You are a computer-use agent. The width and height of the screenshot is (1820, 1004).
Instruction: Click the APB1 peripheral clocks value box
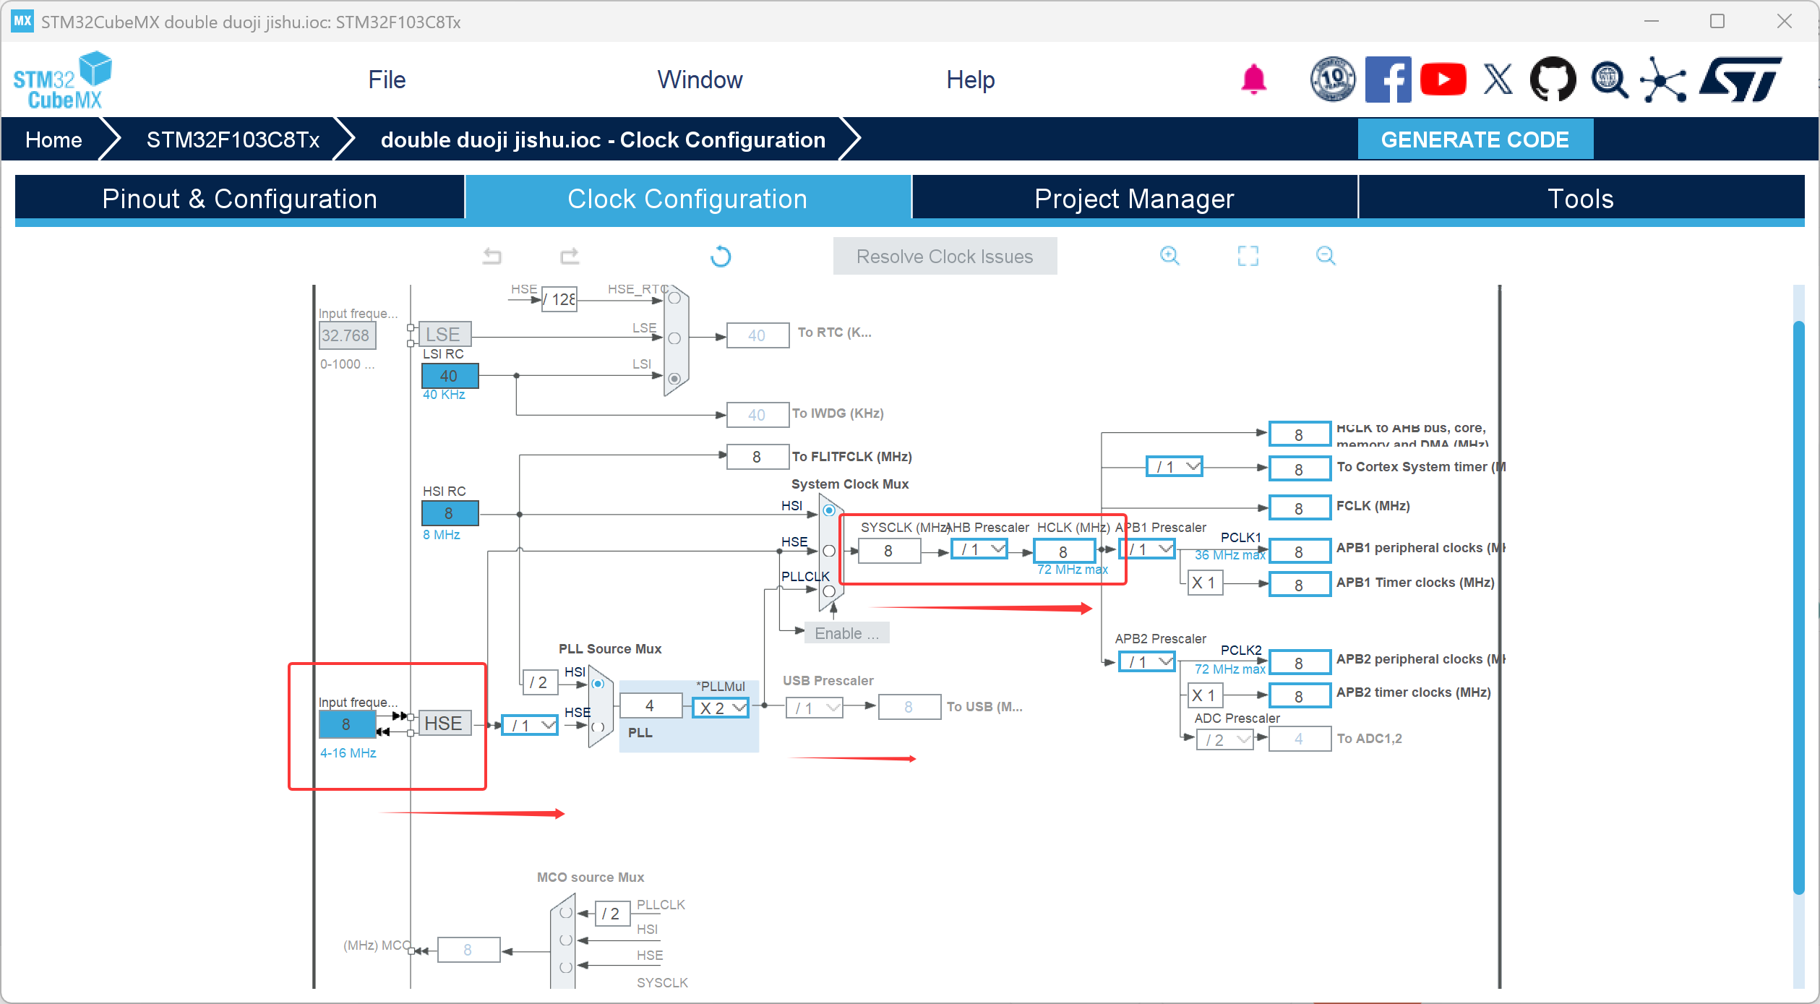pyautogui.click(x=1300, y=551)
